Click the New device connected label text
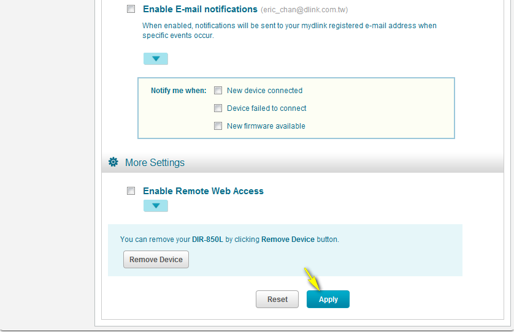This screenshot has width=514, height=332. pyautogui.click(x=264, y=91)
